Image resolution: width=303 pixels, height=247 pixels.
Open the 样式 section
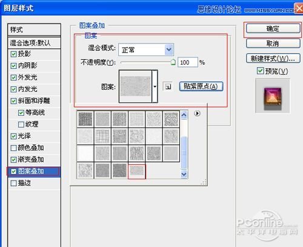pyautogui.click(x=34, y=30)
